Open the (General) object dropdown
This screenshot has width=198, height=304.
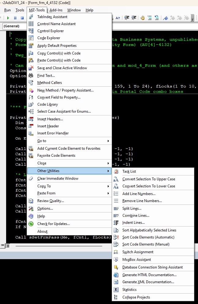[x=14, y=26]
